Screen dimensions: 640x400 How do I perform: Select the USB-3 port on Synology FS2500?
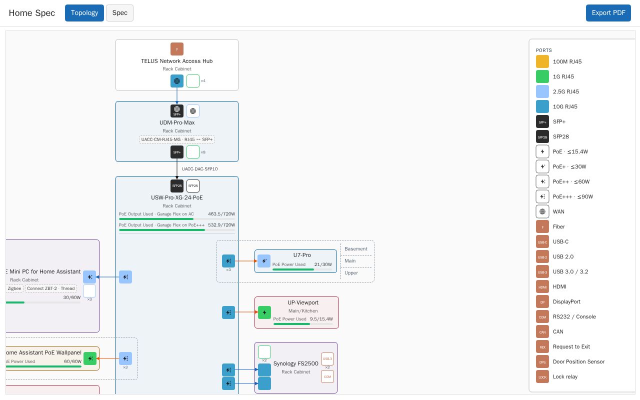[x=327, y=359]
